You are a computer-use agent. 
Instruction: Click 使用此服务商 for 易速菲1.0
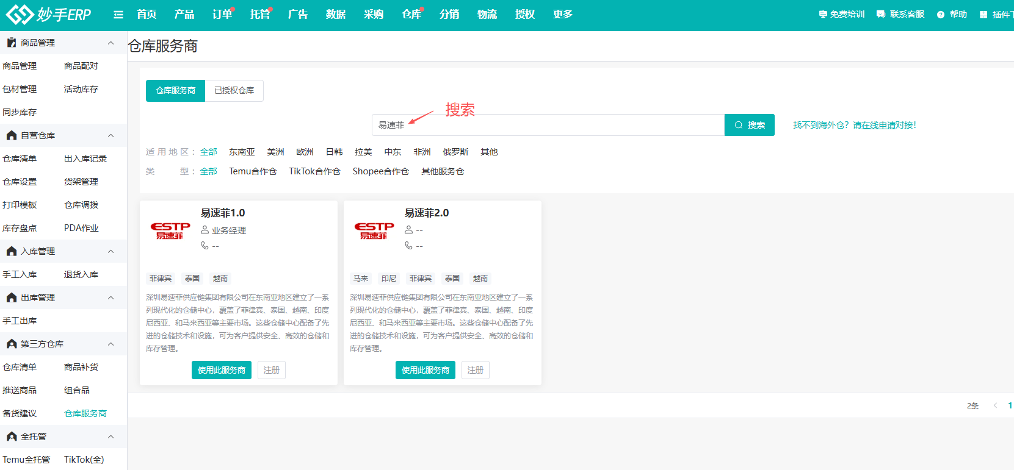pyautogui.click(x=222, y=370)
